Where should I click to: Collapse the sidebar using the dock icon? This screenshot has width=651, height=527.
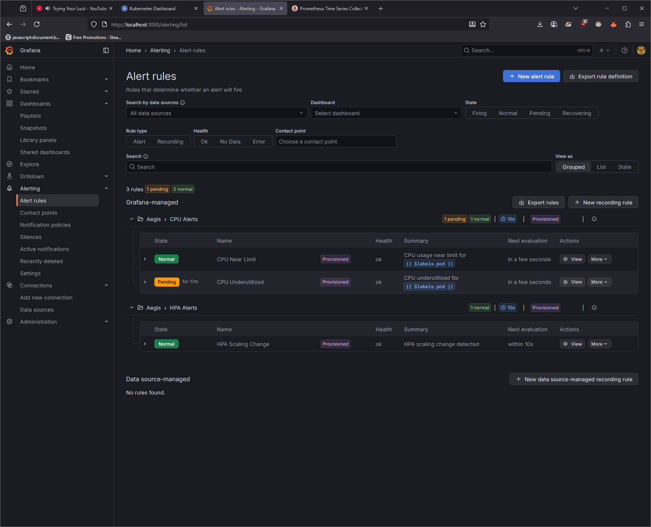(106, 50)
